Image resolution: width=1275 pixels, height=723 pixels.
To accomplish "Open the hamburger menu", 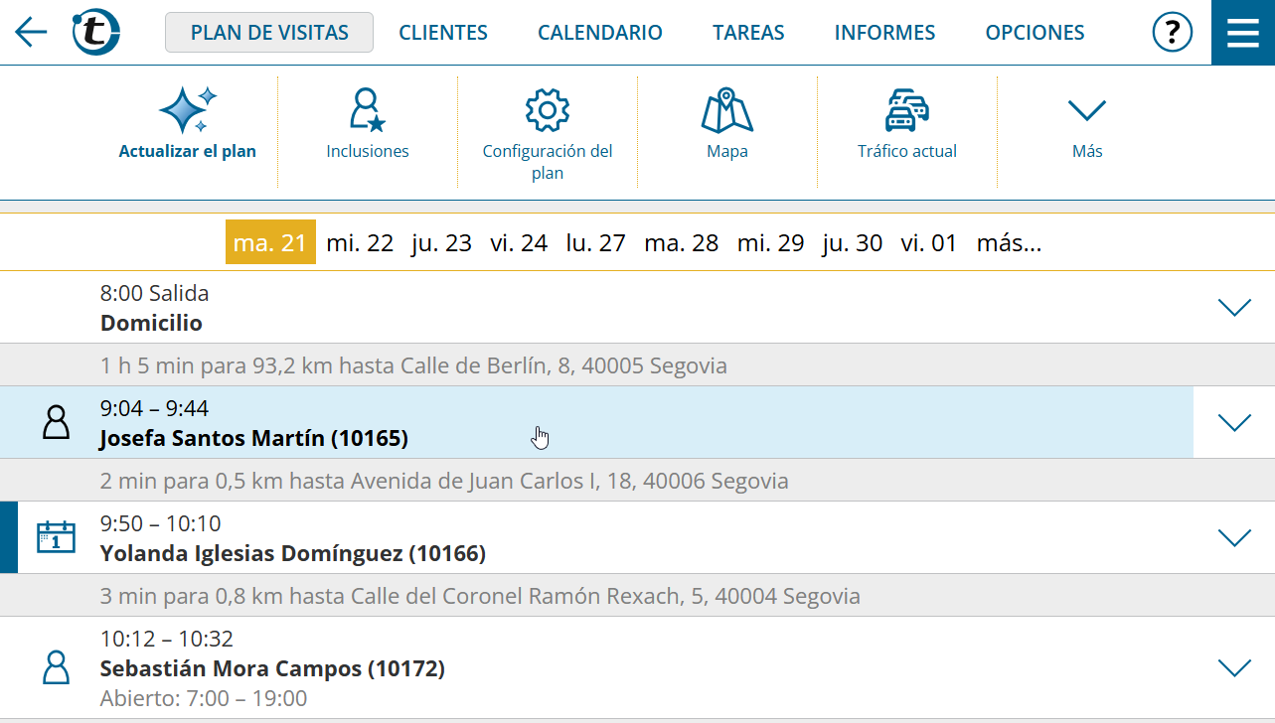I will click(1242, 33).
